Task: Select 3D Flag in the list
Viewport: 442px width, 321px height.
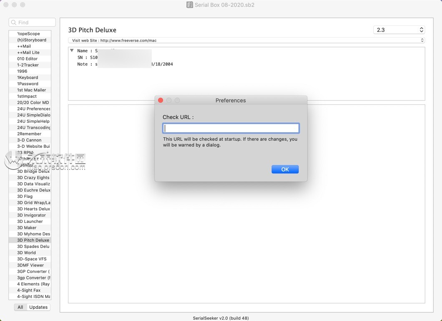Action: click(30, 196)
